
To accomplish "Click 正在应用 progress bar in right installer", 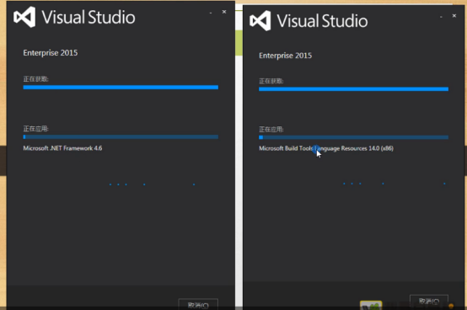I will [353, 137].
